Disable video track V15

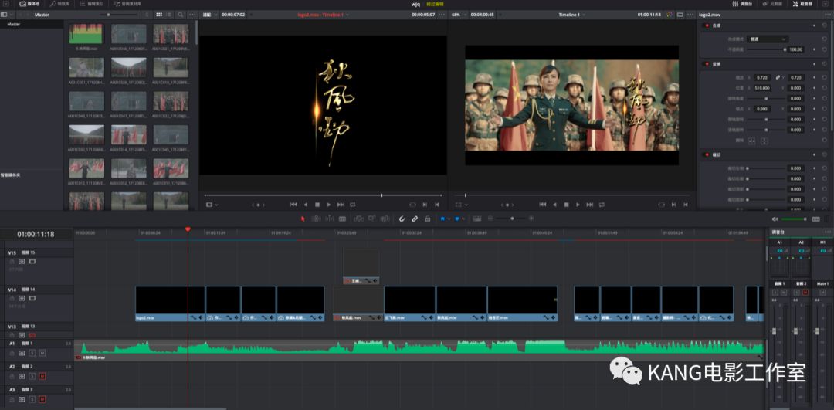click(32, 262)
